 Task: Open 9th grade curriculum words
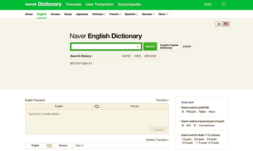click(x=212, y=139)
